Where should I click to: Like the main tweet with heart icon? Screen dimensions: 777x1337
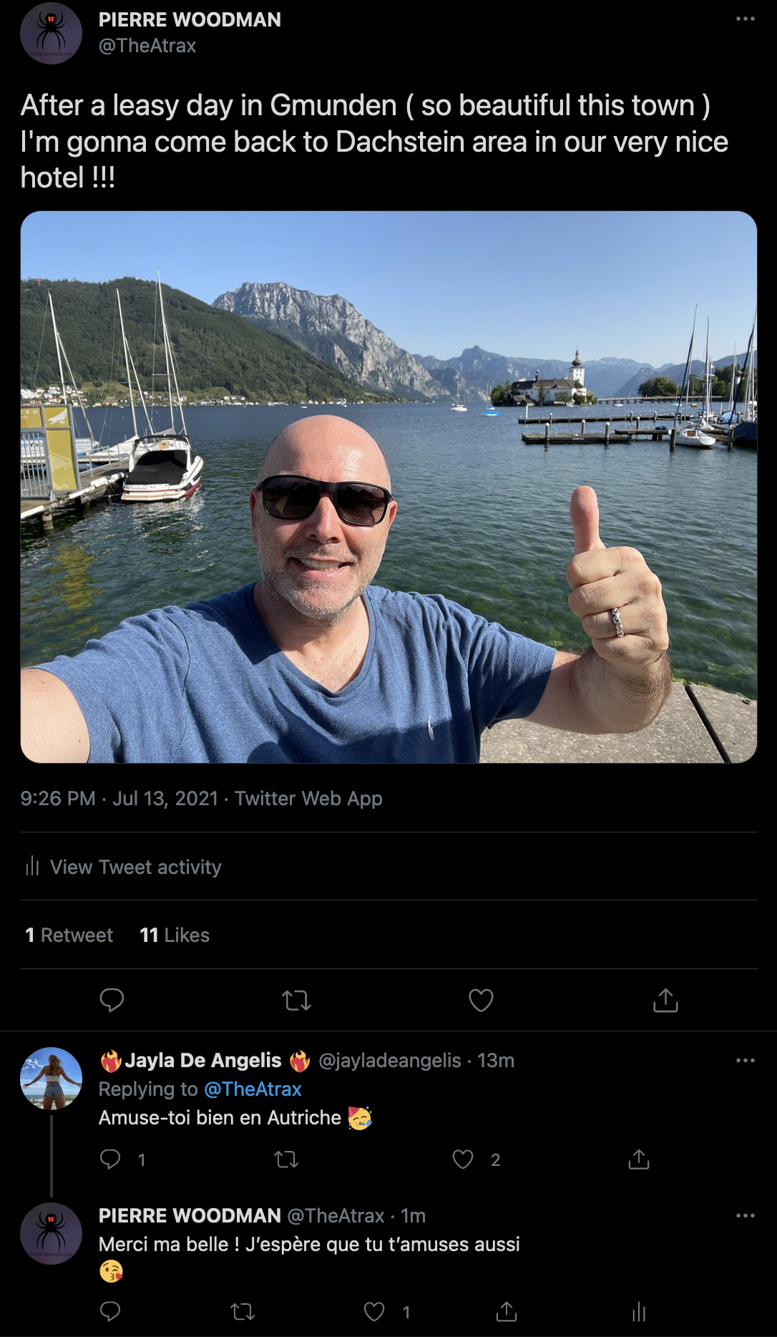(x=481, y=1000)
